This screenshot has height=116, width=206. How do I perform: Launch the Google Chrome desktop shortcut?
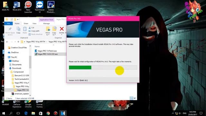pos(28,104)
